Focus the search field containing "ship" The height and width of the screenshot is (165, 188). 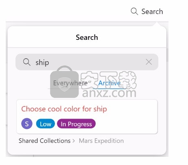click(87, 62)
